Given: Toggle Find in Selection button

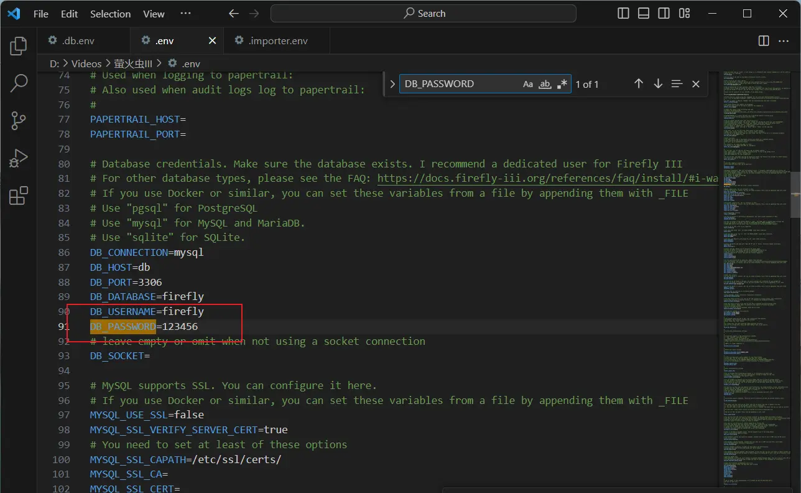Looking at the screenshot, I should coord(677,84).
